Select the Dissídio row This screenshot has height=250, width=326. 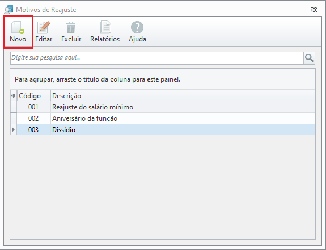163,130
